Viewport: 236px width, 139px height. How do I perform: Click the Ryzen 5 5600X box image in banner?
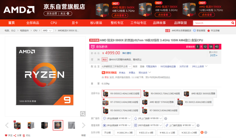click(102, 10)
